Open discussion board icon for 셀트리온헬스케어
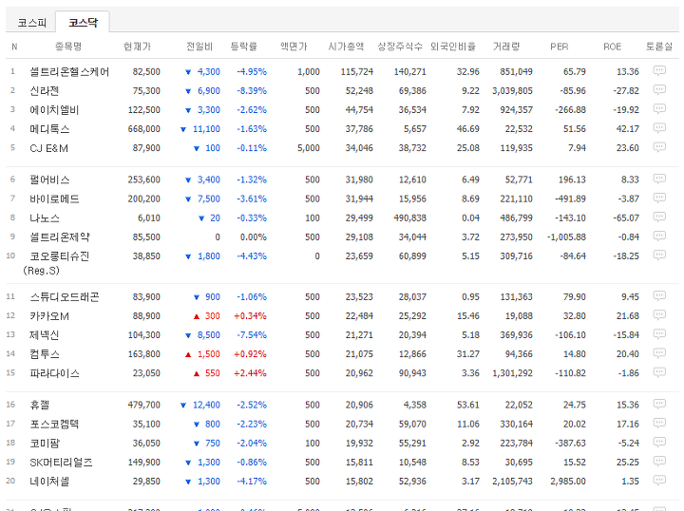This screenshot has width=684, height=511. click(x=659, y=70)
